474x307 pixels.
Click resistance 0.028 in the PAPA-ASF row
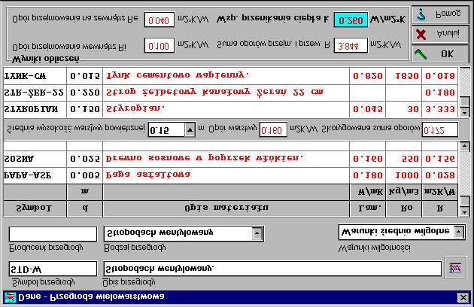coord(440,175)
